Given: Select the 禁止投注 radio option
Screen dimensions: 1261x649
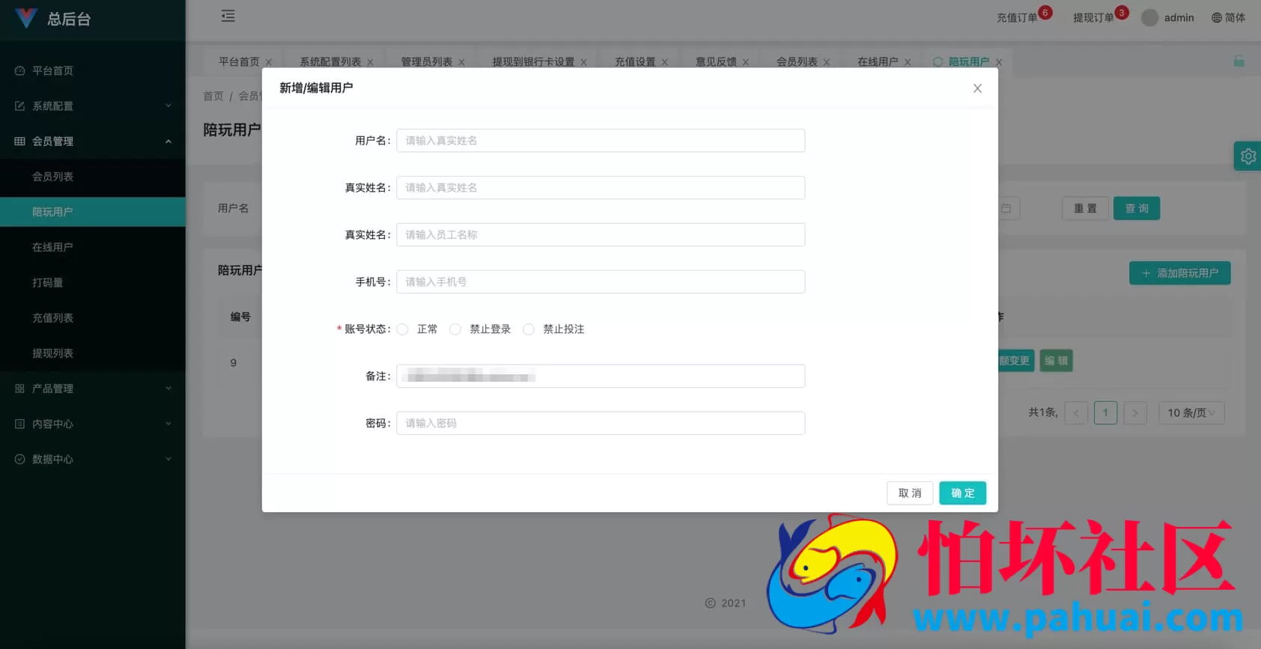Looking at the screenshot, I should pyautogui.click(x=529, y=329).
